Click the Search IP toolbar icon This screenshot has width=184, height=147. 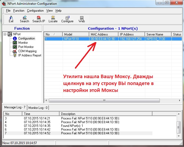(x=39, y=19)
